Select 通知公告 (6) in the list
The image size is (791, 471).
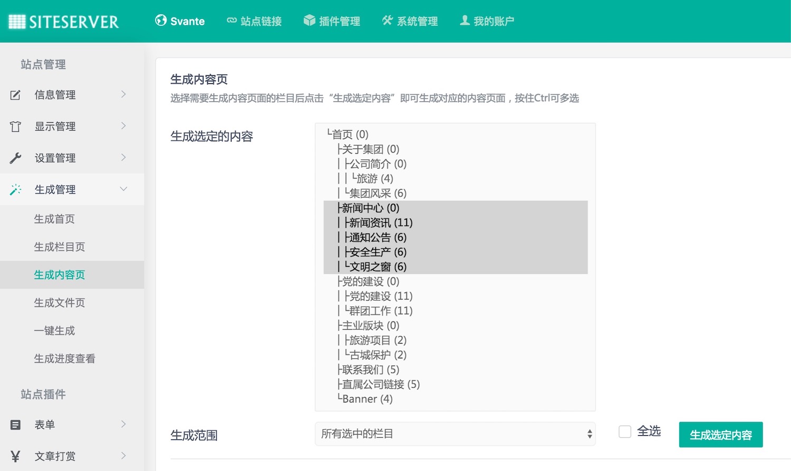pos(456,238)
